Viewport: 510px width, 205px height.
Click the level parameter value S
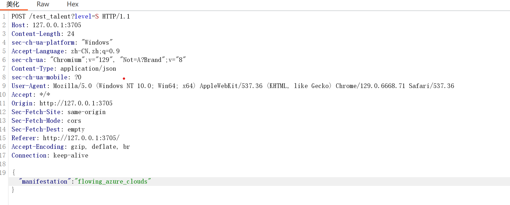pos(97,17)
